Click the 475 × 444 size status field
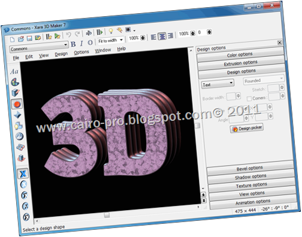This screenshot has height=237, width=302. point(246,211)
